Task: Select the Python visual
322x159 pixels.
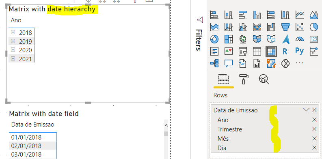Action: point(300,51)
